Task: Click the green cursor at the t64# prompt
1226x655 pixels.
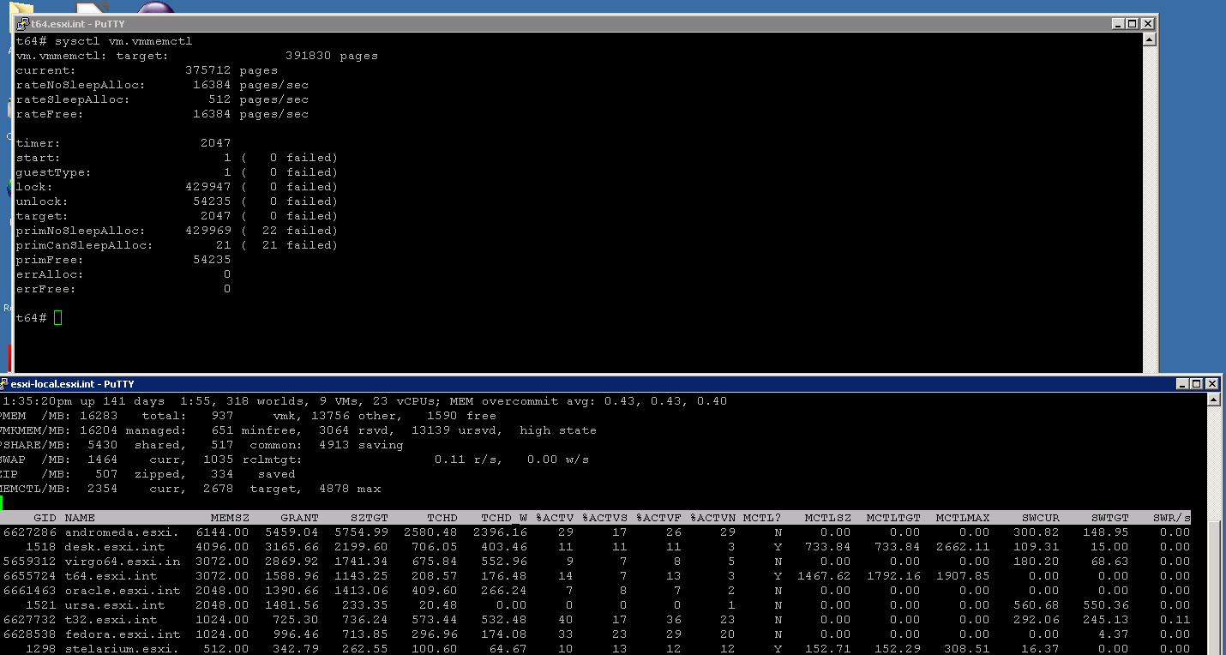Action: (57, 318)
